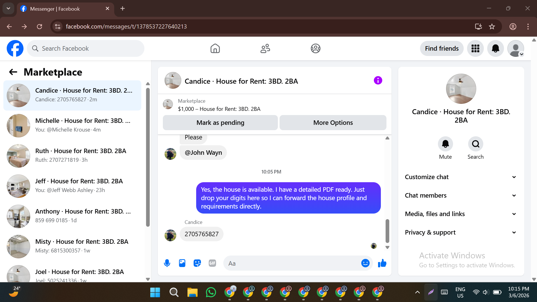
Task: Show hidden system tray icons
Action: [417, 292]
